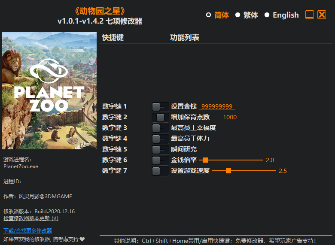This screenshot has height=245, width=335.
Task: Click the 数字键 3 hotkey label
Action: (x=115, y=127)
